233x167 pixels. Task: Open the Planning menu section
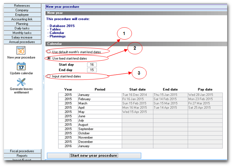pyautogui.click(x=22, y=24)
